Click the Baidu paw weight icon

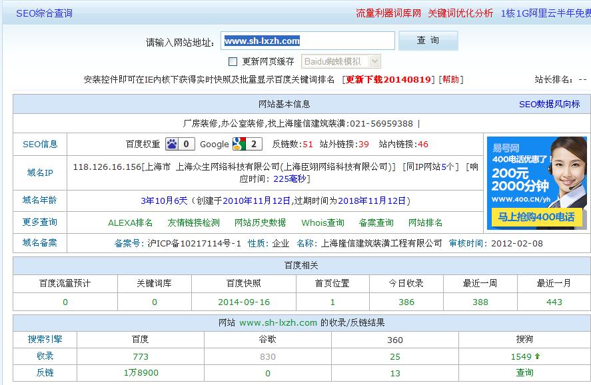click(180, 144)
